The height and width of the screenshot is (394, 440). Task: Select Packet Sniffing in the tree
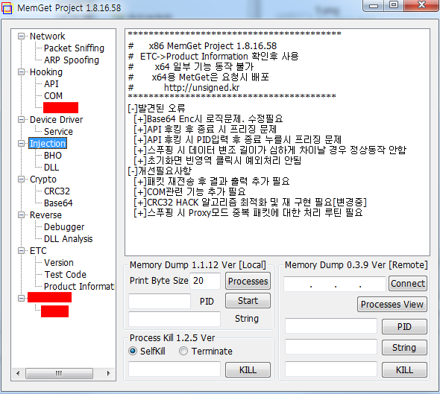click(x=74, y=48)
